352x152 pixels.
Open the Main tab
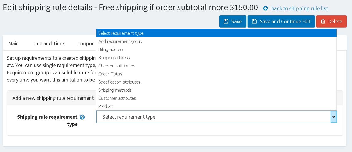coord(14,44)
